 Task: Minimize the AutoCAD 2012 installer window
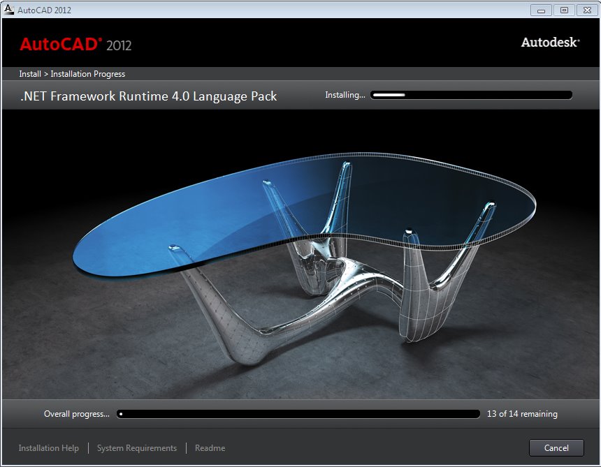[541, 10]
